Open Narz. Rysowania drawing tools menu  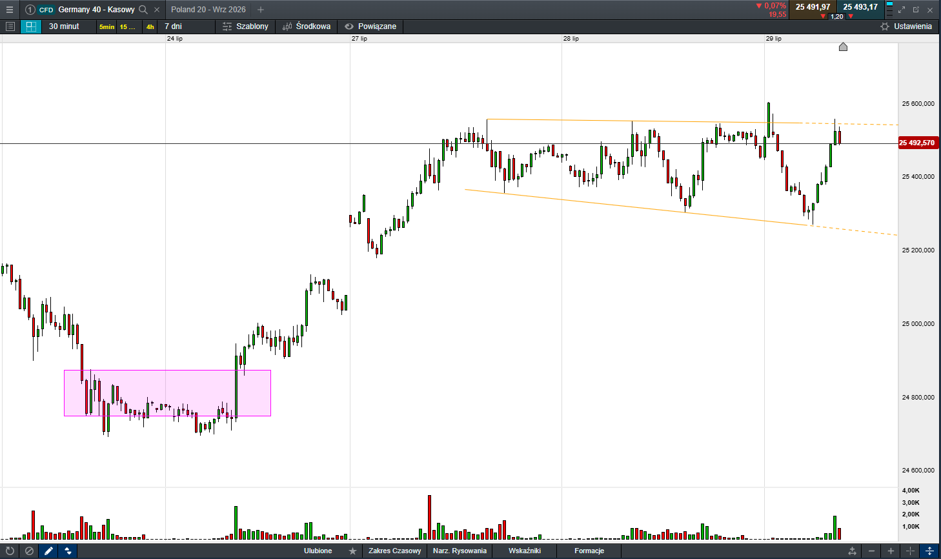[460, 551]
